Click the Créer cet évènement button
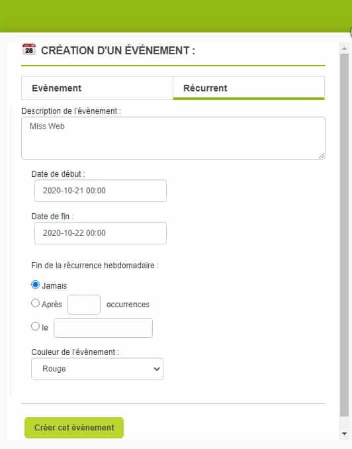The width and height of the screenshot is (352, 449). click(74, 428)
